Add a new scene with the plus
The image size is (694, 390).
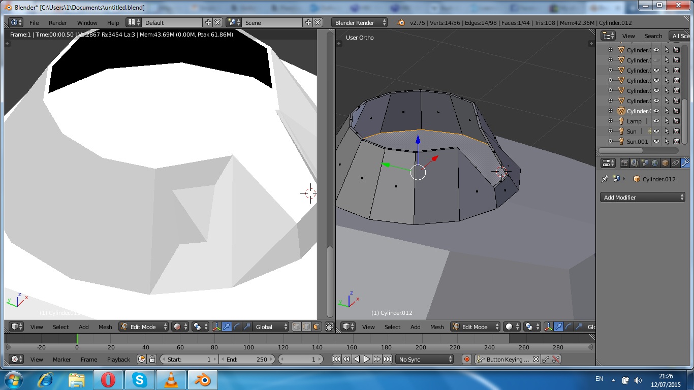tap(308, 22)
